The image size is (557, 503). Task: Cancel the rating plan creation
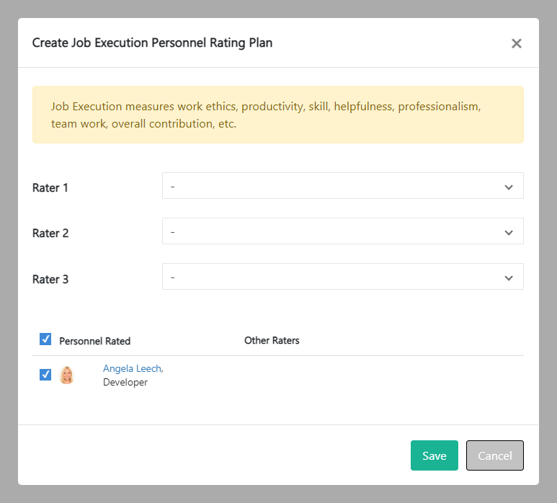click(494, 455)
